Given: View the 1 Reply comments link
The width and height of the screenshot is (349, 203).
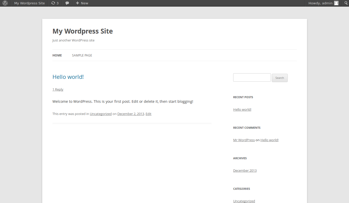Looking at the screenshot, I should click(58, 89).
